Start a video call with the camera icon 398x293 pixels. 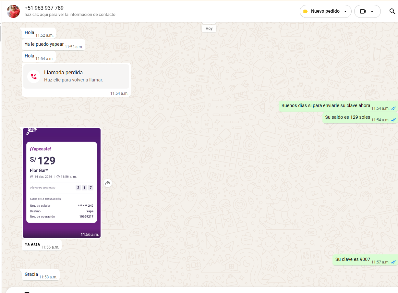(363, 11)
